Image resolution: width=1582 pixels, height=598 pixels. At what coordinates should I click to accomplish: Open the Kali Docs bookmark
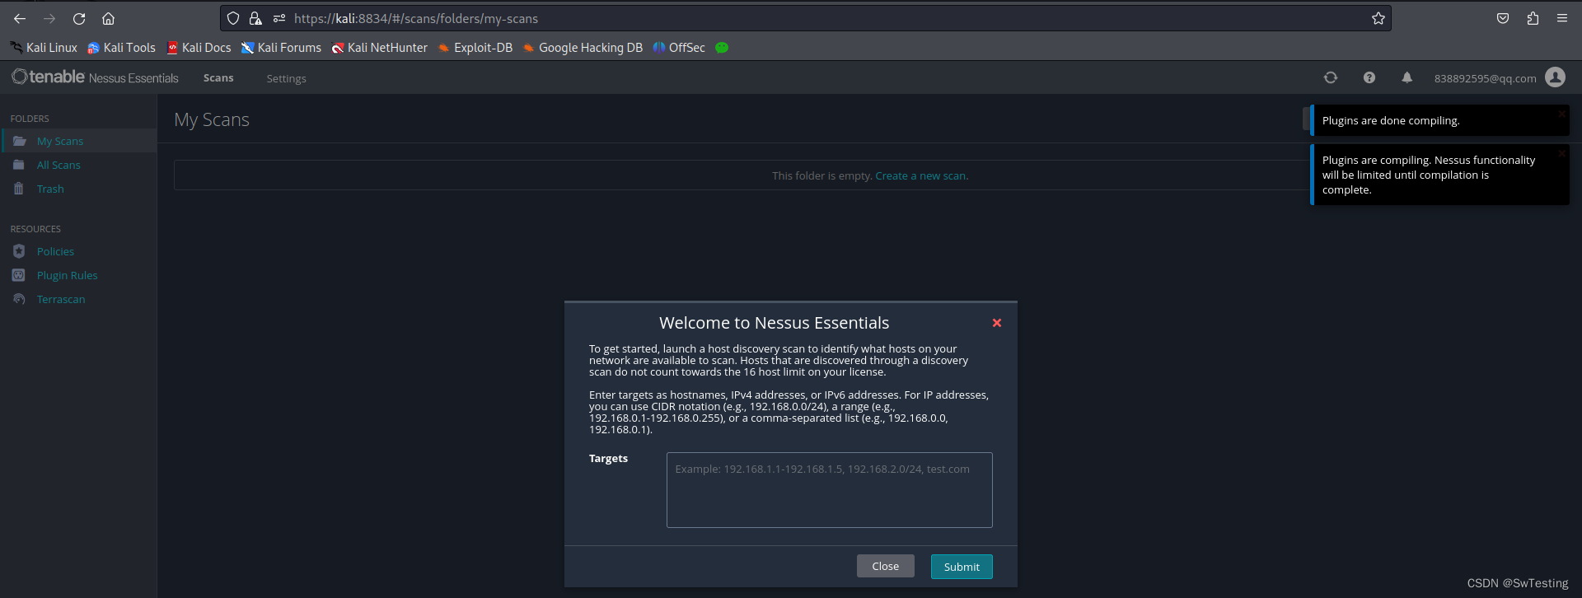(x=199, y=48)
